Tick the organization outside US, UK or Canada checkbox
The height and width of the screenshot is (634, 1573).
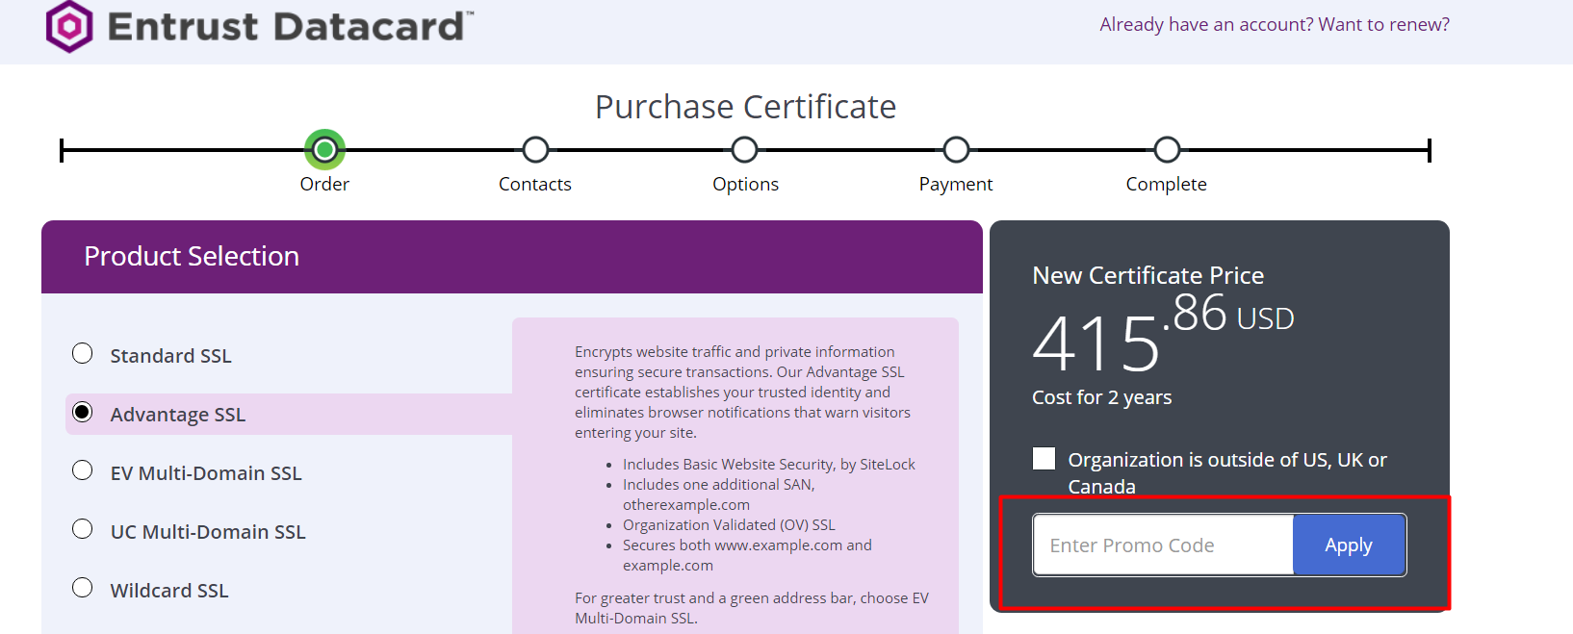1044,459
